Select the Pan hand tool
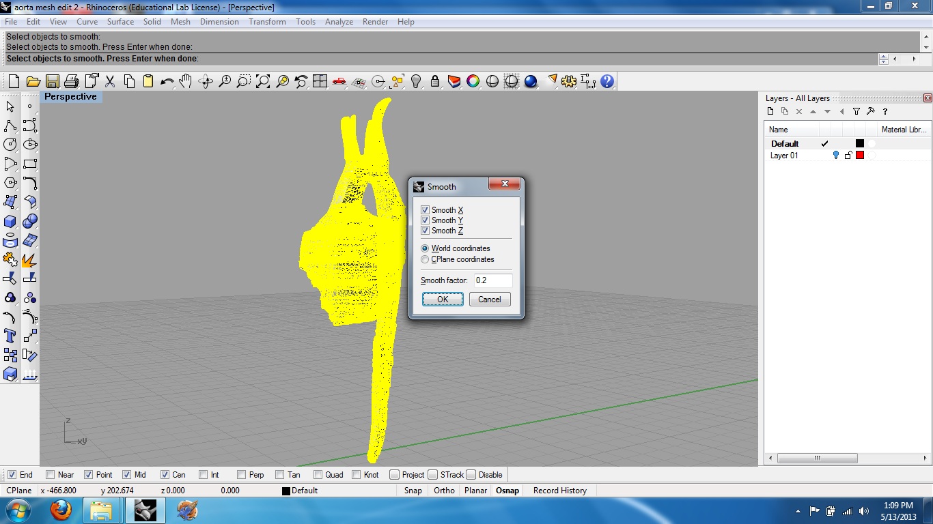The height and width of the screenshot is (524, 933). (x=186, y=82)
